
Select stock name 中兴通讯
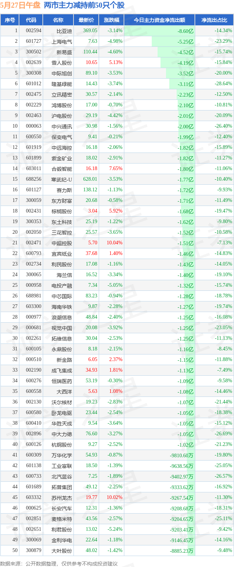tap(62, 126)
